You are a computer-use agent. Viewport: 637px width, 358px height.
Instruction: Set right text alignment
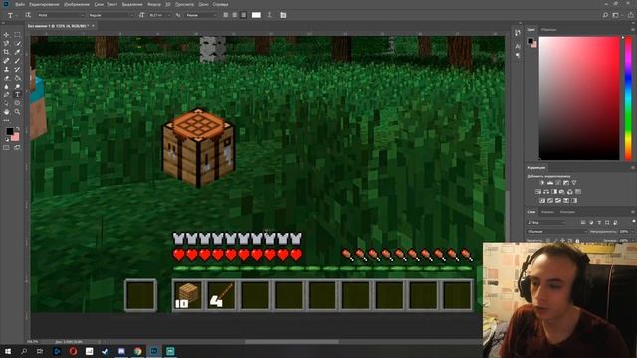tap(243, 15)
